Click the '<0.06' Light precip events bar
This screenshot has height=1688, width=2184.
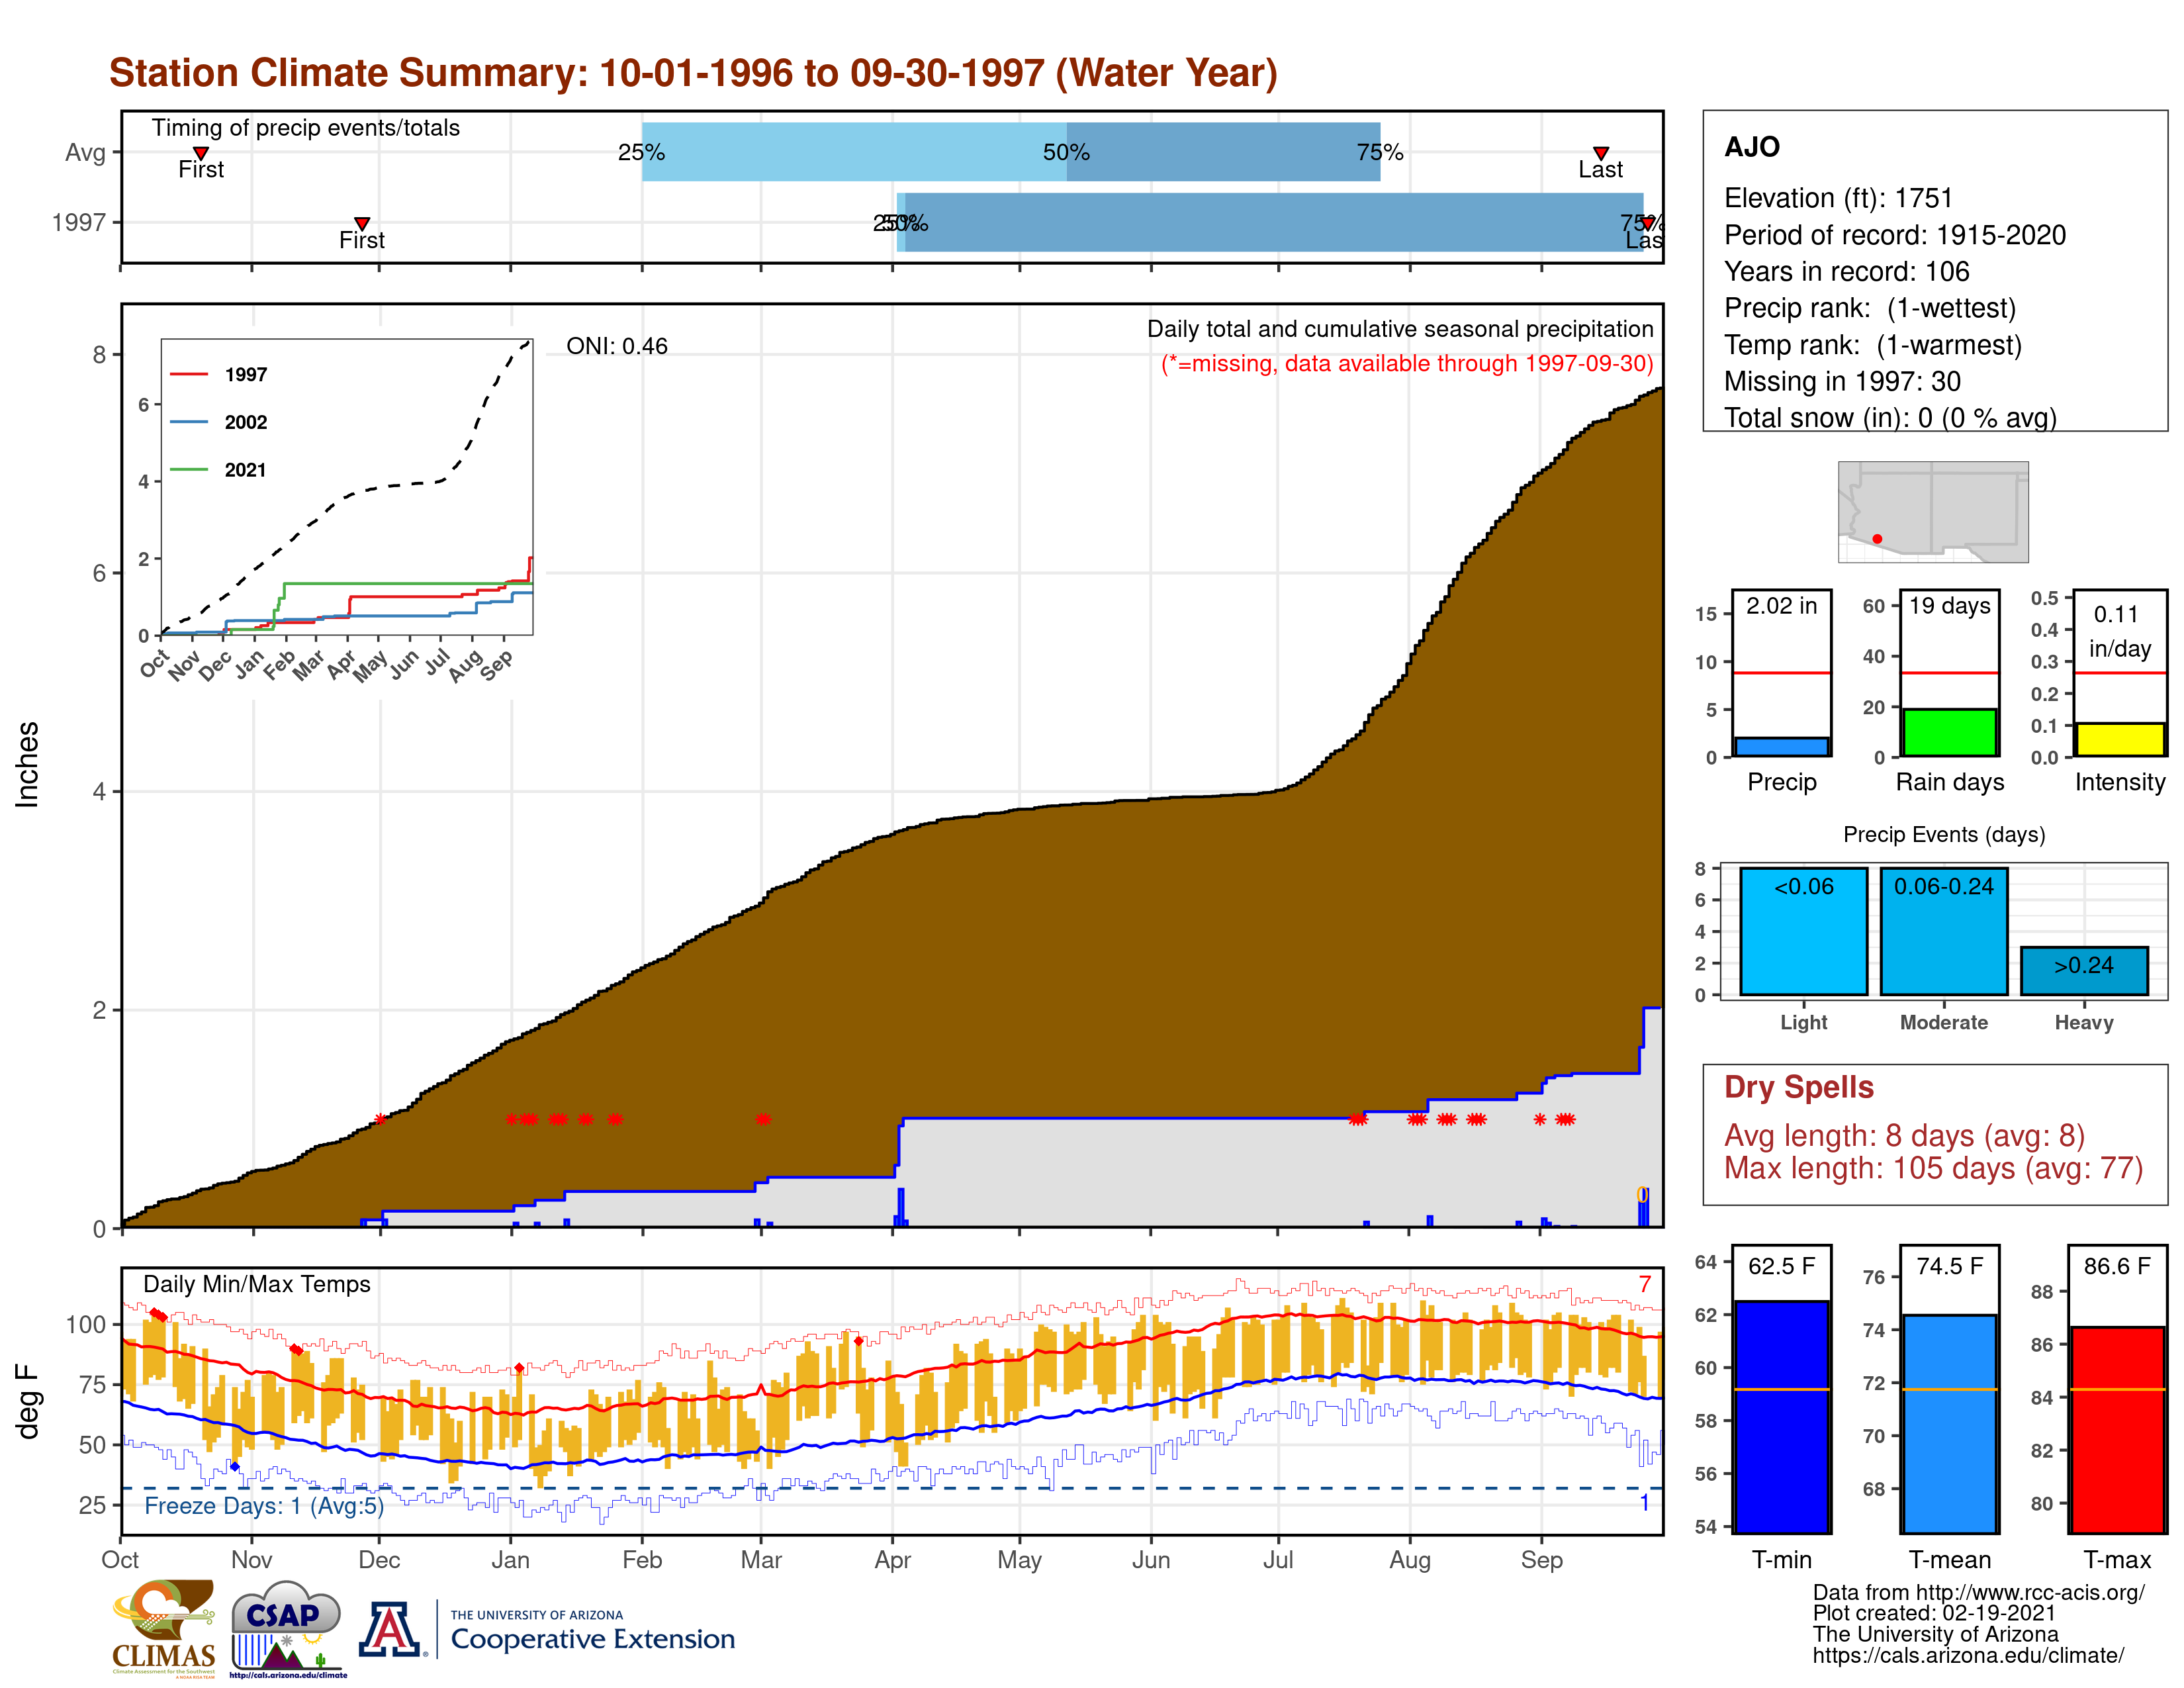click(x=1803, y=931)
